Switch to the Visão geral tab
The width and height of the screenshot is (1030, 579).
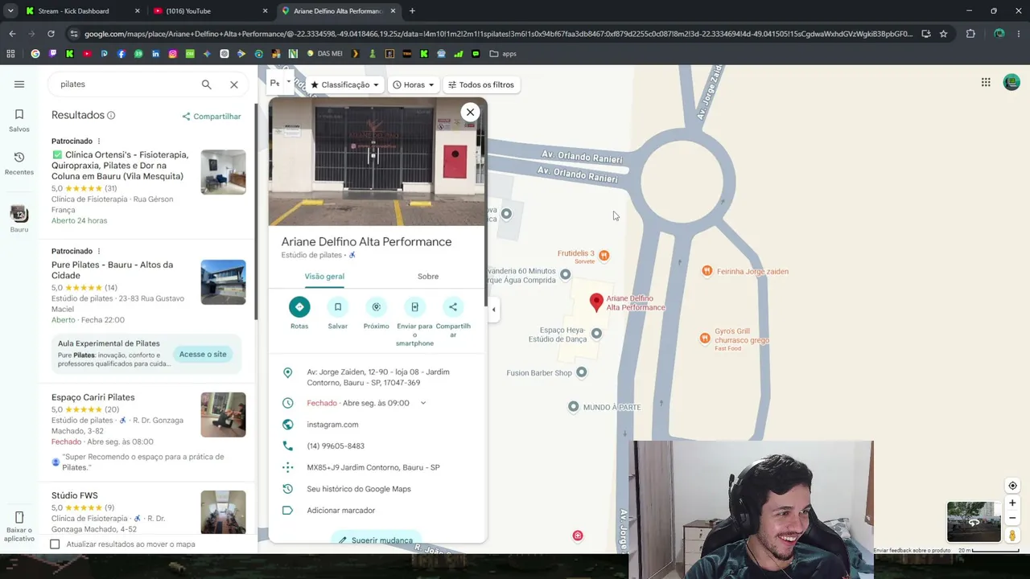[x=324, y=277]
